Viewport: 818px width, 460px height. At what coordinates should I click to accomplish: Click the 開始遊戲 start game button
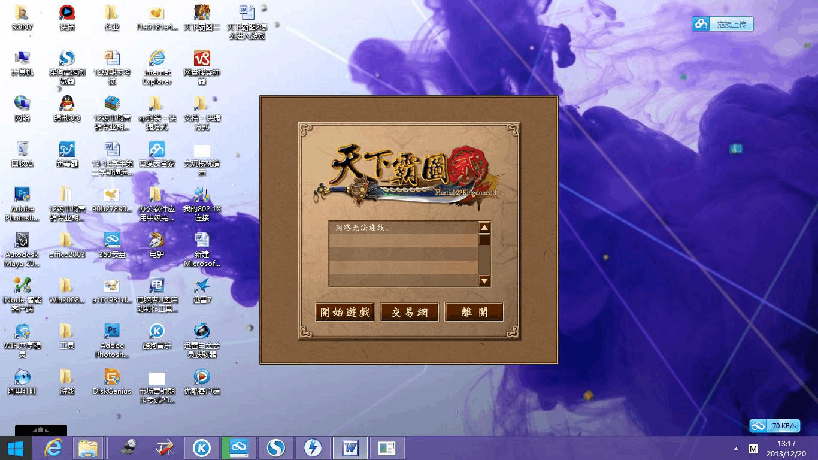click(345, 312)
